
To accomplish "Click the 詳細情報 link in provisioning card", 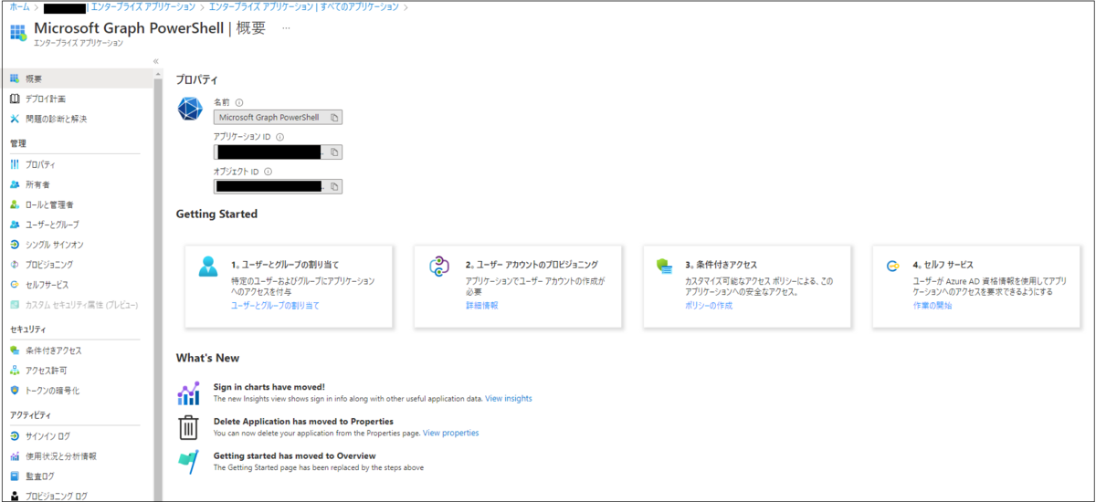I will 481,306.
